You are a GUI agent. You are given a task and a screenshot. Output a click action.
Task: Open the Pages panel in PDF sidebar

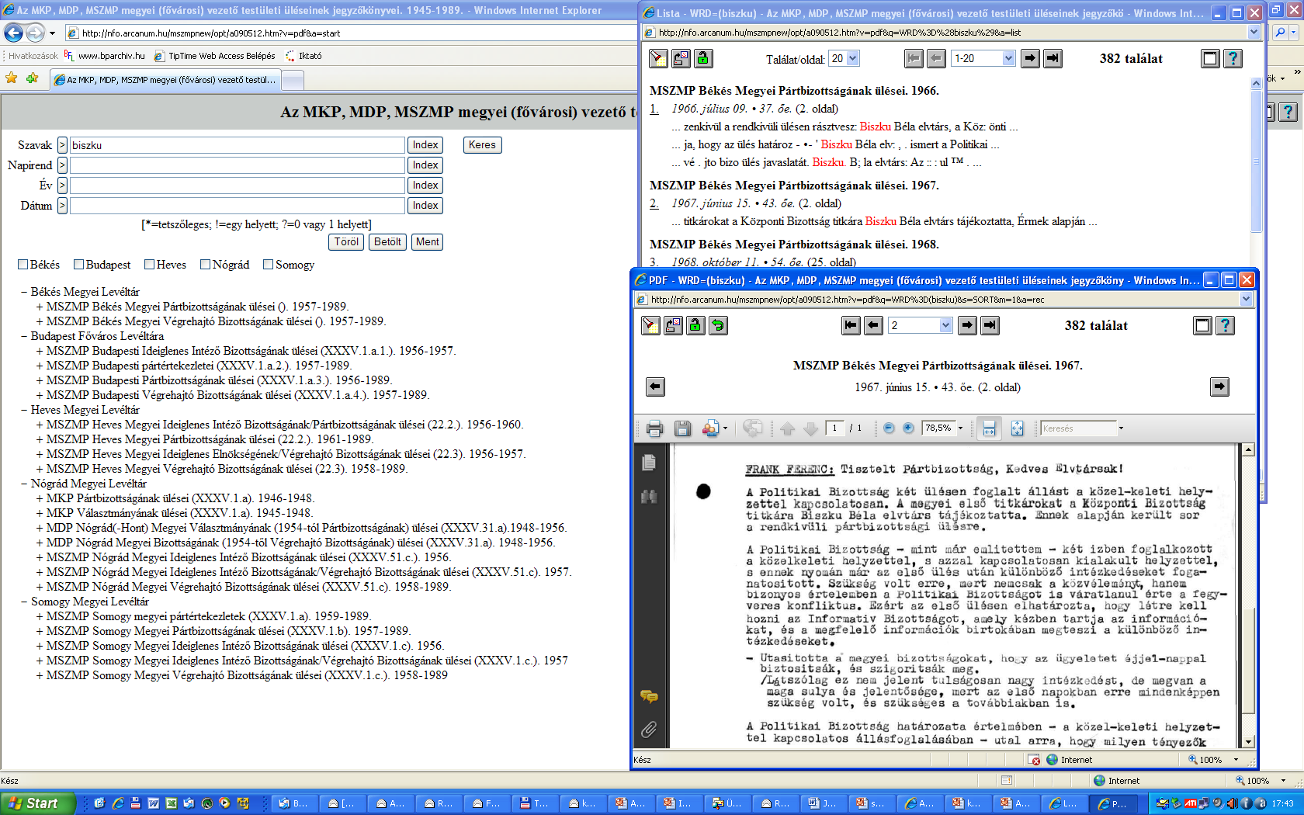[x=649, y=463]
